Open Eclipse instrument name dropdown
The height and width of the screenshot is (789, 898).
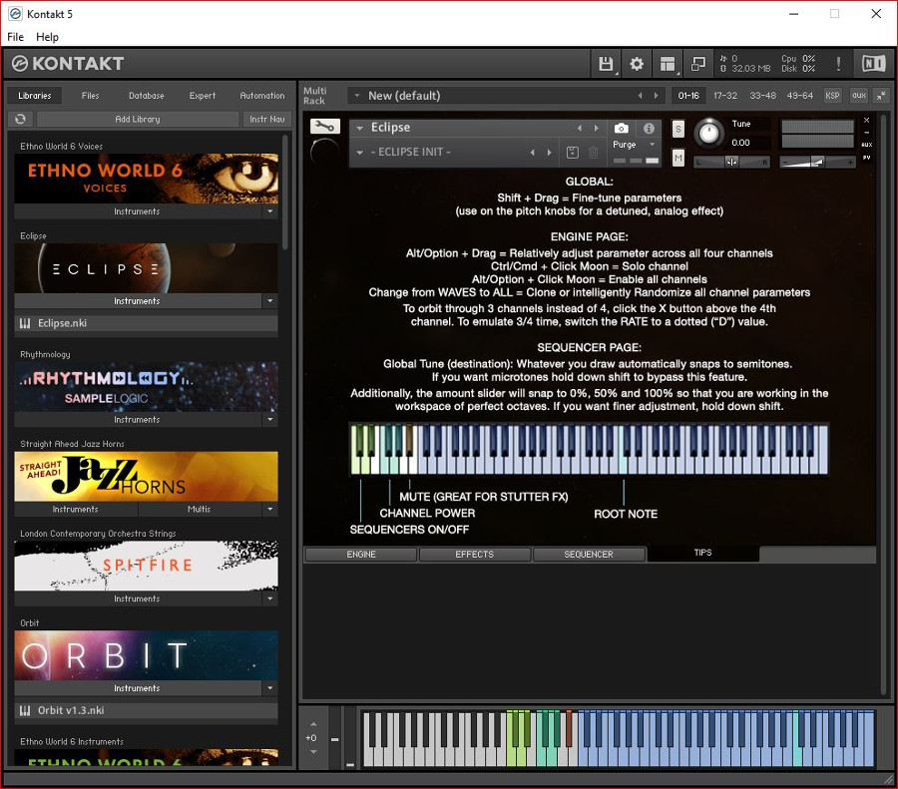pyautogui.click(x=359, y=129)
